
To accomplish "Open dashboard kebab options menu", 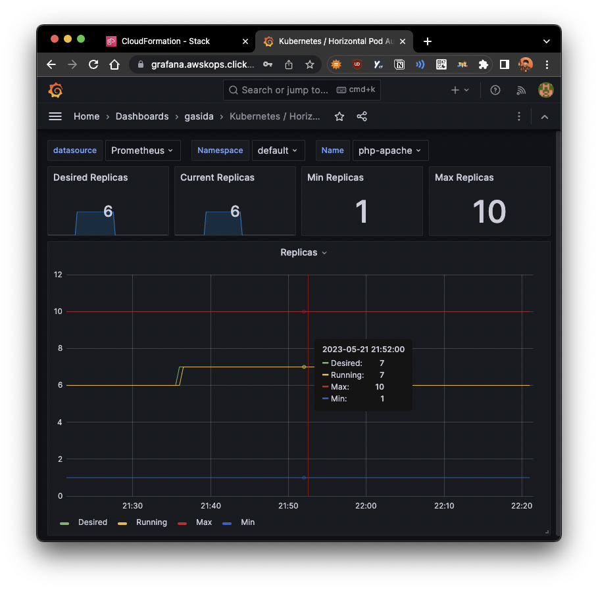I will pyautogui.click(x=518, y=116).
